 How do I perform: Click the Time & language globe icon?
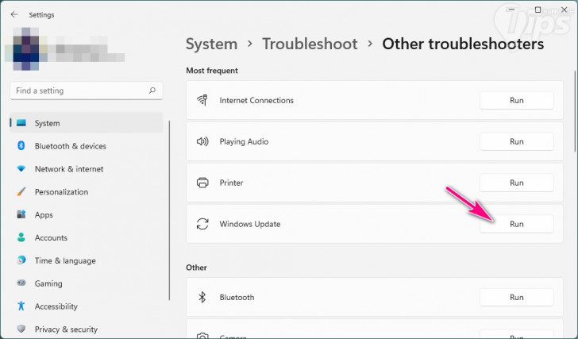21,260
